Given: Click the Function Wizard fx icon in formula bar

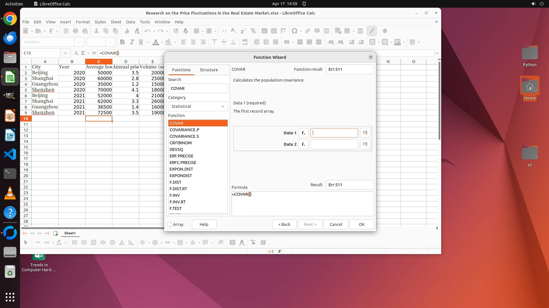Looking at the screenshot, I should pos(76,53).
